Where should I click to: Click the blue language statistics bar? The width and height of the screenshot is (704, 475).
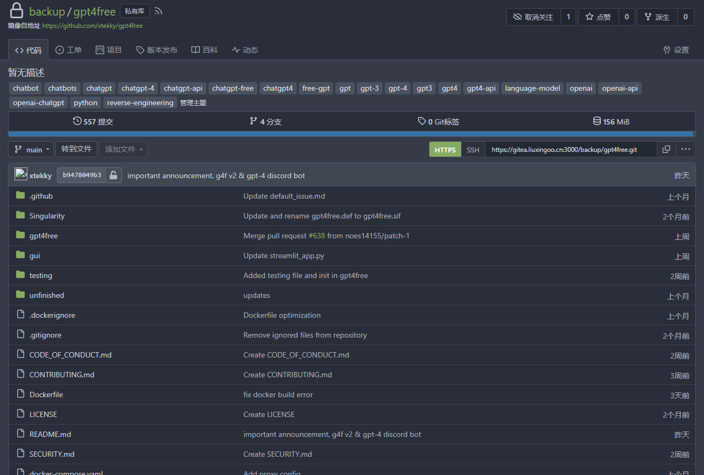[351, 134]
